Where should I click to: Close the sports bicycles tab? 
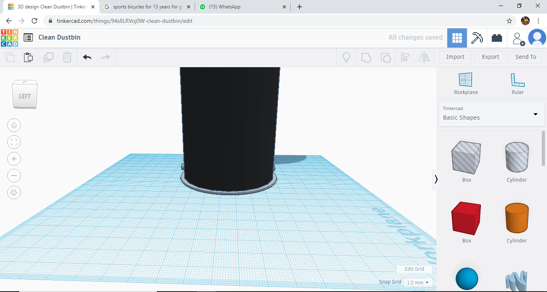pos(188,7)
